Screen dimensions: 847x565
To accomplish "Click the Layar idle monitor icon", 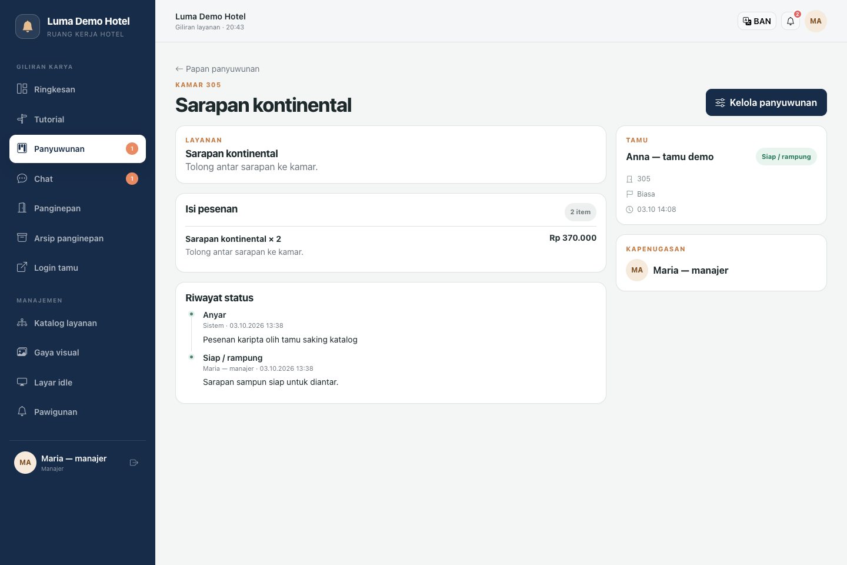I will click(x=22, y=382).
